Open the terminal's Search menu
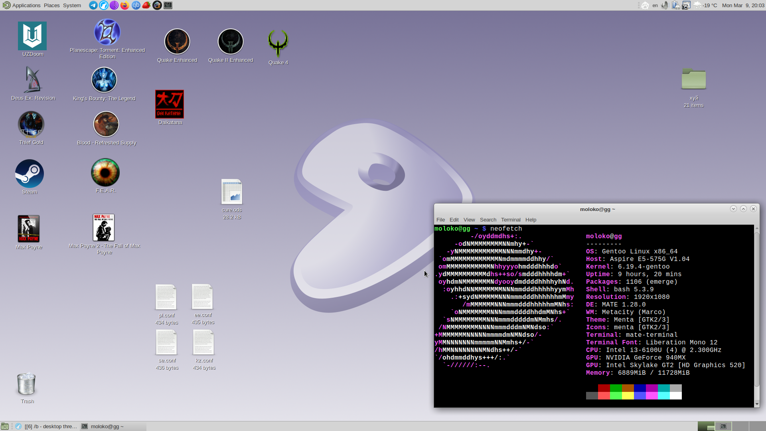 coord(488,220)
